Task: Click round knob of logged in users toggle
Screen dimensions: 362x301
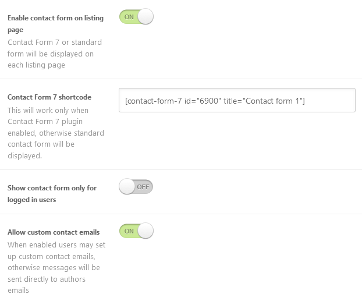Action: coord(127,187)
